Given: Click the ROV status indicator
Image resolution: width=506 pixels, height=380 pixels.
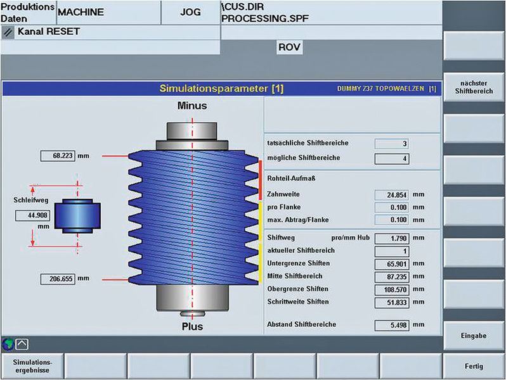Looking at the screenshot, I should click(x=290, y=47).
